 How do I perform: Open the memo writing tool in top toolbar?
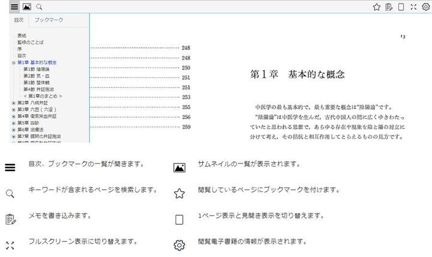point(389,7)
